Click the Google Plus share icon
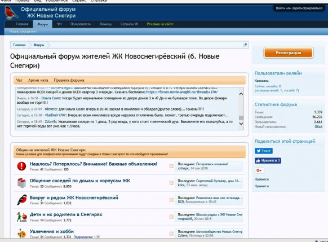Viewport: 328px width, 242px height. tap(259, 170)
